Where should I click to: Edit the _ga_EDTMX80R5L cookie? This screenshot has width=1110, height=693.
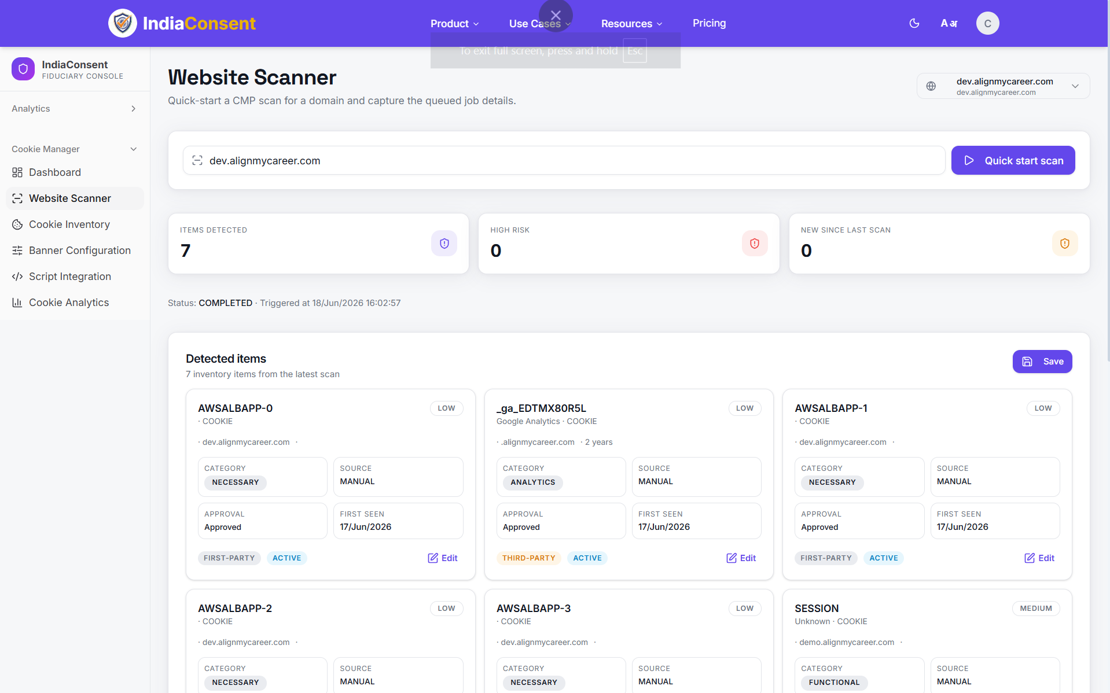pyautogui.click(x=741, y=558)
